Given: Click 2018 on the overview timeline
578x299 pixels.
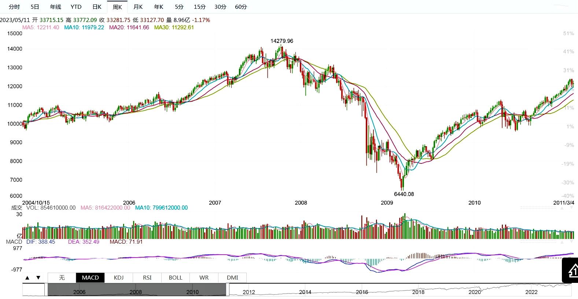Looking at the screenshot, I should [x=418, y=292].
